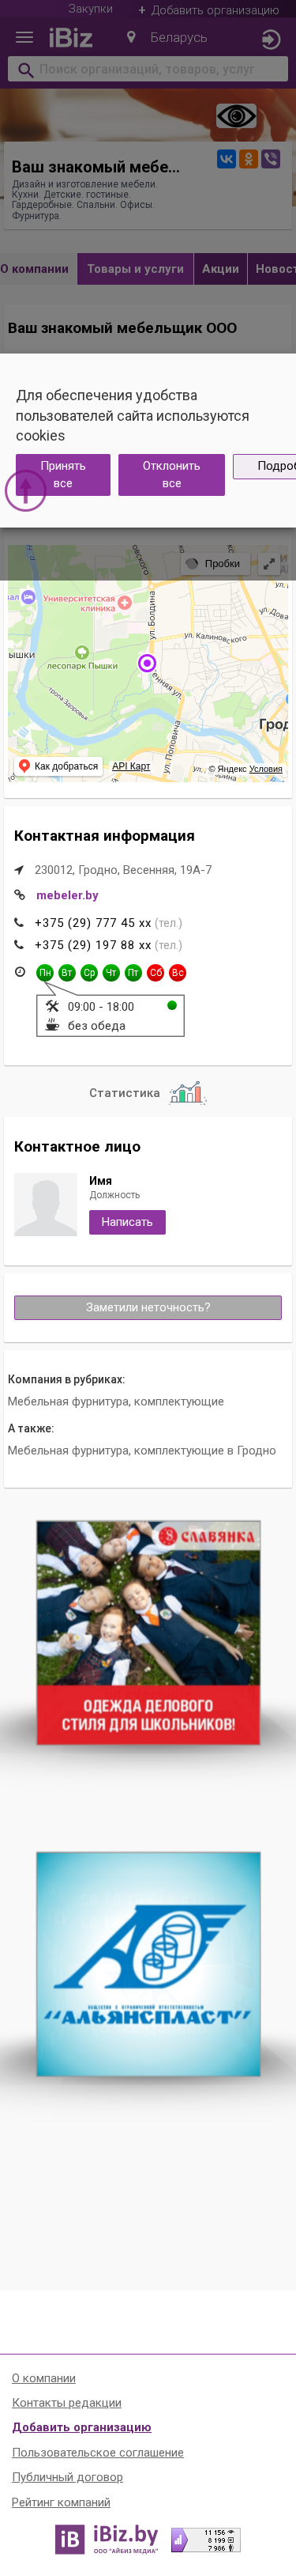Open the hamburger menu icon
This screenshot has width=296, height=2576.
tap(25, 38)
